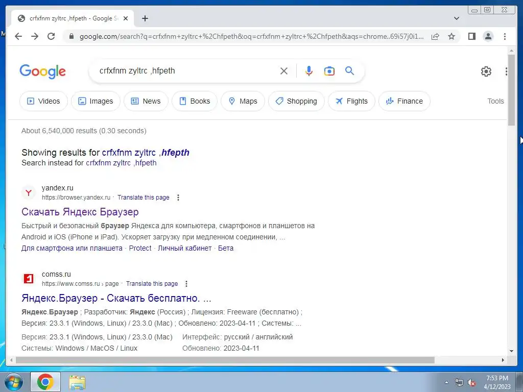Open Google quick settings gear
The width and height of the screenshot is (523, 392).
pyautogui.click(x=486, y=71)
